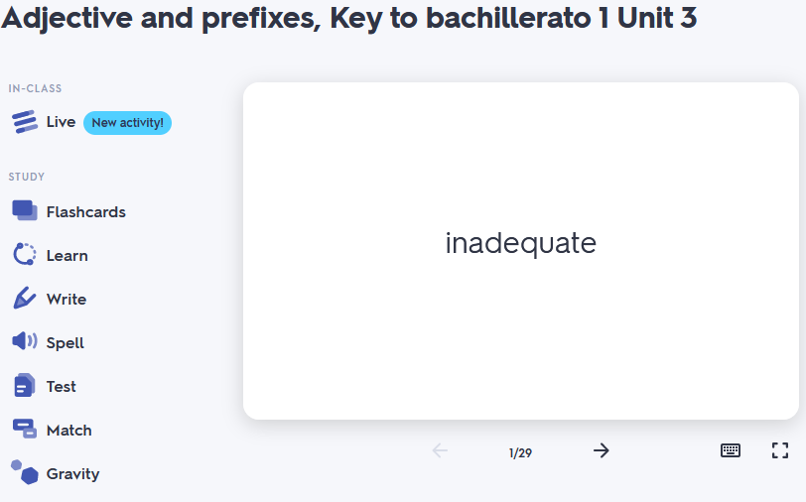The width and height of the screenshot is (806, 502).
Task: Click the Match mode icon
Action: 25,430
